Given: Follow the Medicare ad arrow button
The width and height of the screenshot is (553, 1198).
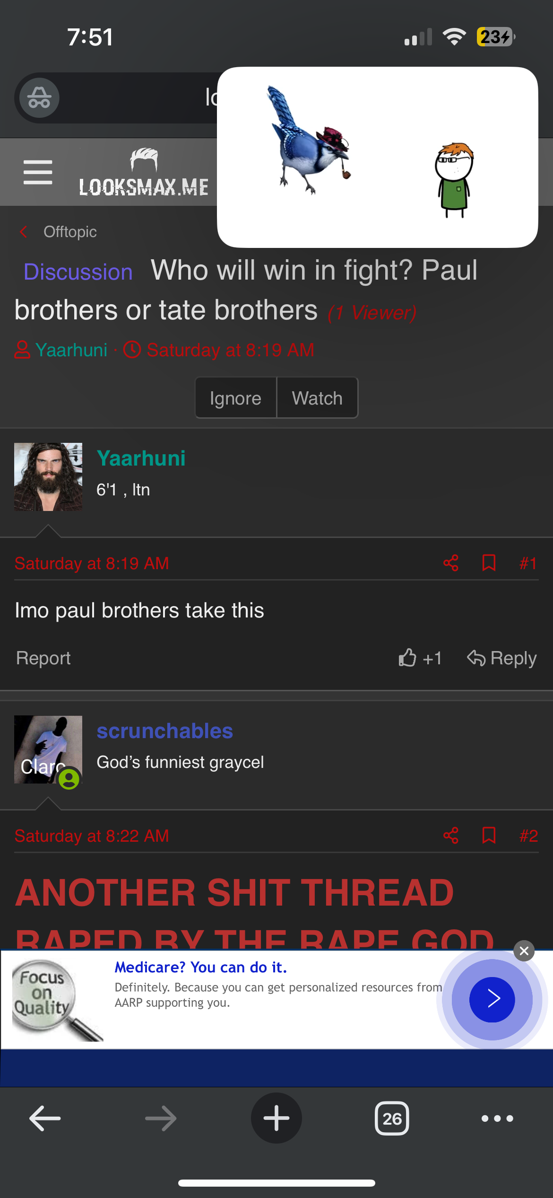Looking at the screenshot, I should (492, 999).
